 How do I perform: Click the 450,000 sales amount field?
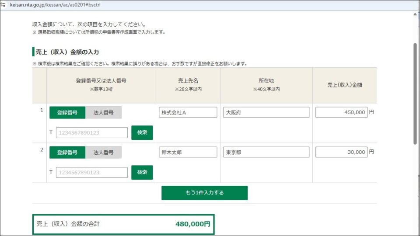(x=341, y=112)
